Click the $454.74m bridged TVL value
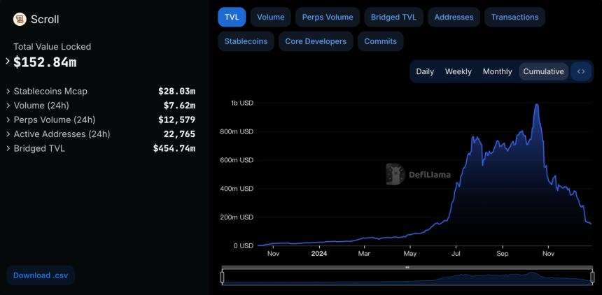Screen dimensions: 602x295 pos(174,148)
